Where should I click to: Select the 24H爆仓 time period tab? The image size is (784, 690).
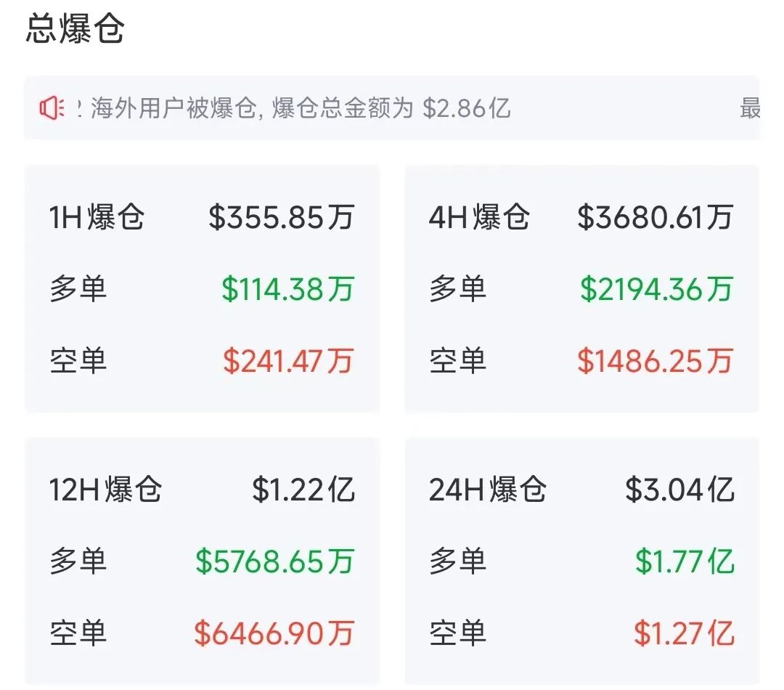pos(485,490)
